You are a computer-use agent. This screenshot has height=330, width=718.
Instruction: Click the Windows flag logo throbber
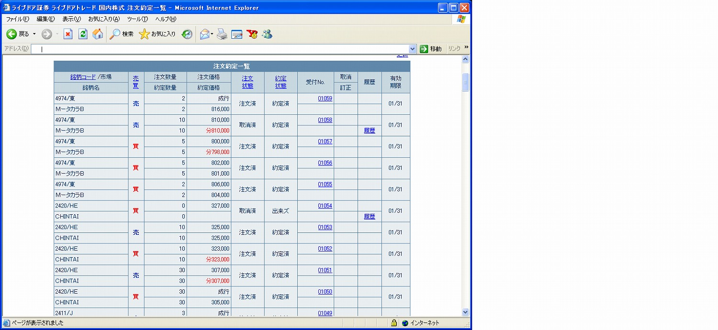[461, 19]
